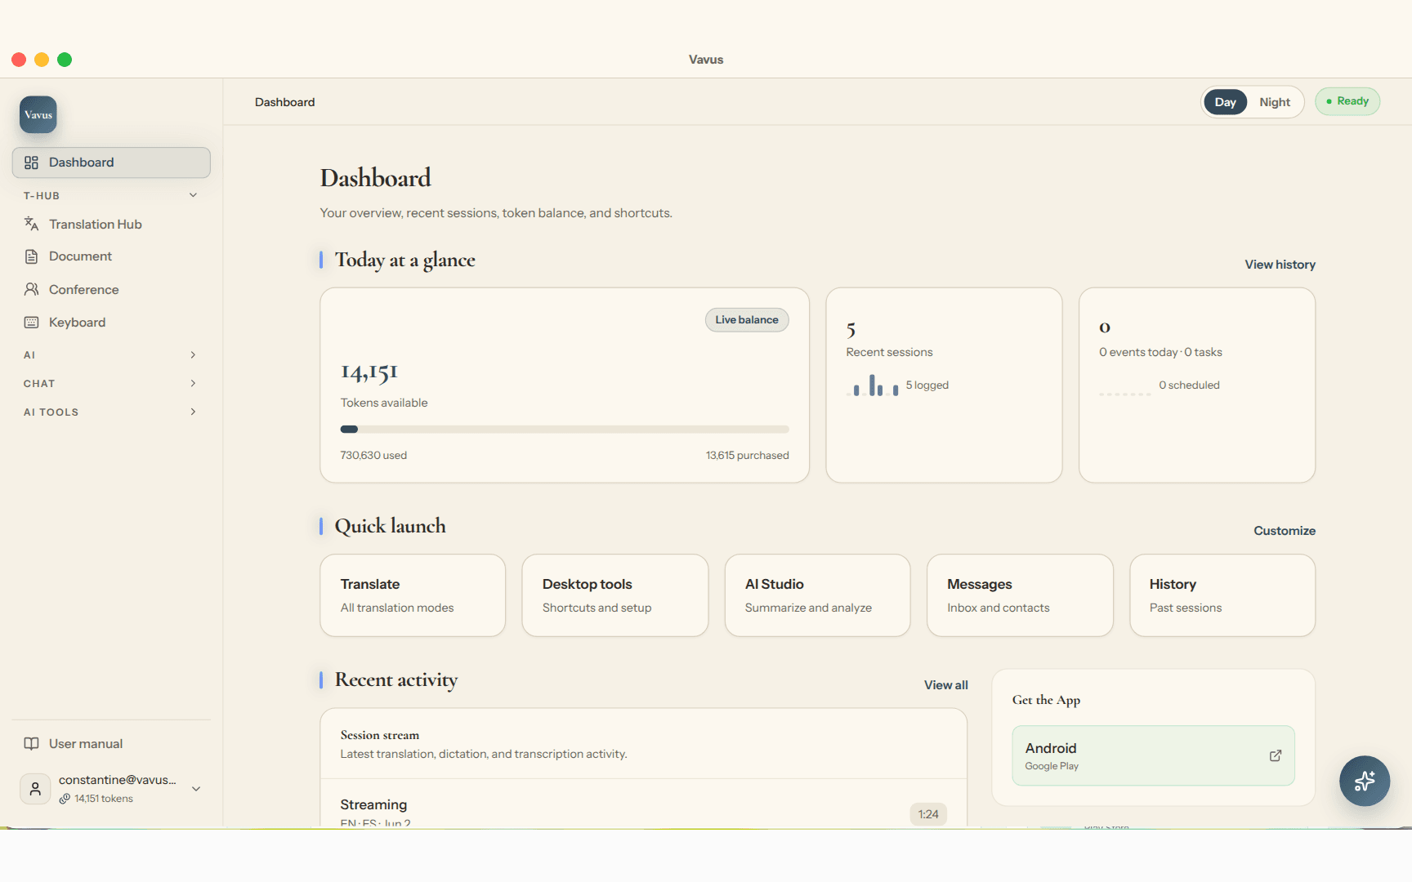This screenshot has height=882, width=1412.
Task: Click the Dashboard grid icon in sidebar
Action: (x=31, y=163)
